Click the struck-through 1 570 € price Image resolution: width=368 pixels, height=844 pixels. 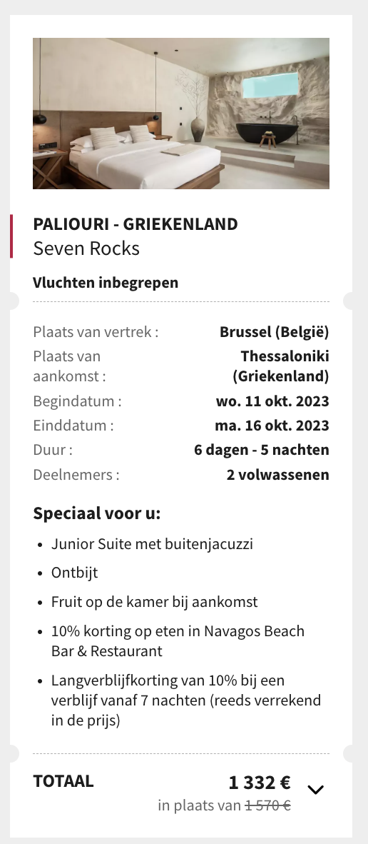pyautogui.click(x=268, y=805)
